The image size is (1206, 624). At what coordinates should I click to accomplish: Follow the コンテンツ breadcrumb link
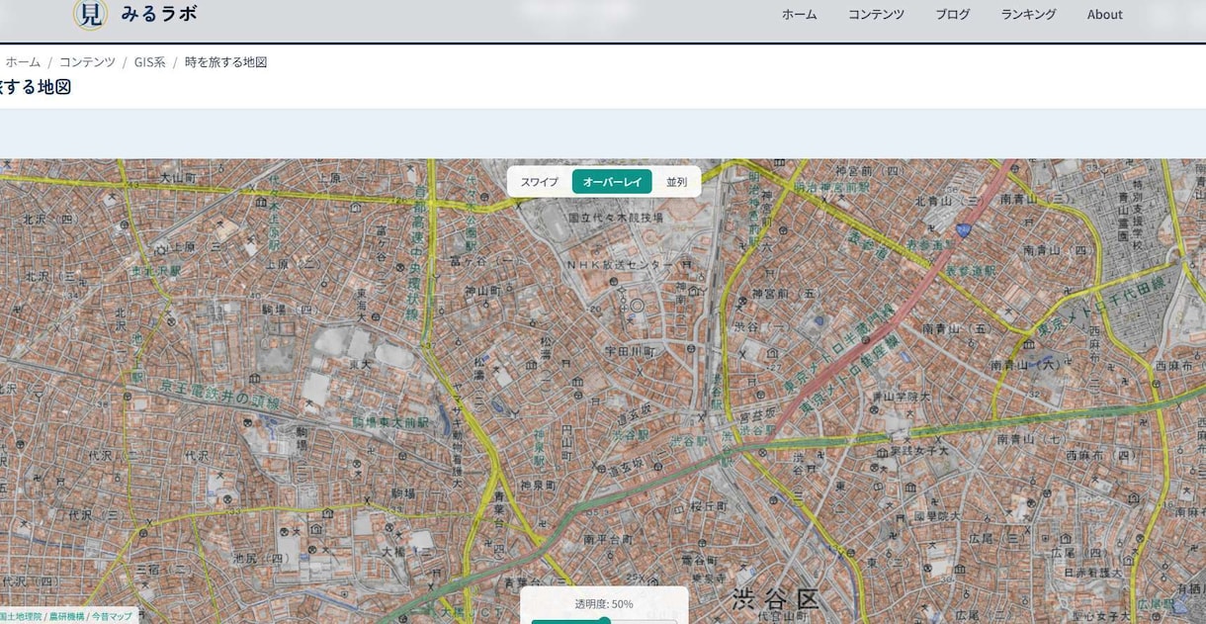click(87, 61)
